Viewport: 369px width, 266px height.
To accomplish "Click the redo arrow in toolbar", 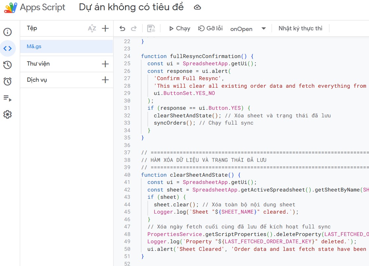I will (x=134, y=28).
